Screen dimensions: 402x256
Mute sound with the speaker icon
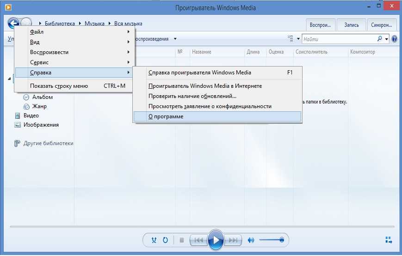tap(251, 240)
